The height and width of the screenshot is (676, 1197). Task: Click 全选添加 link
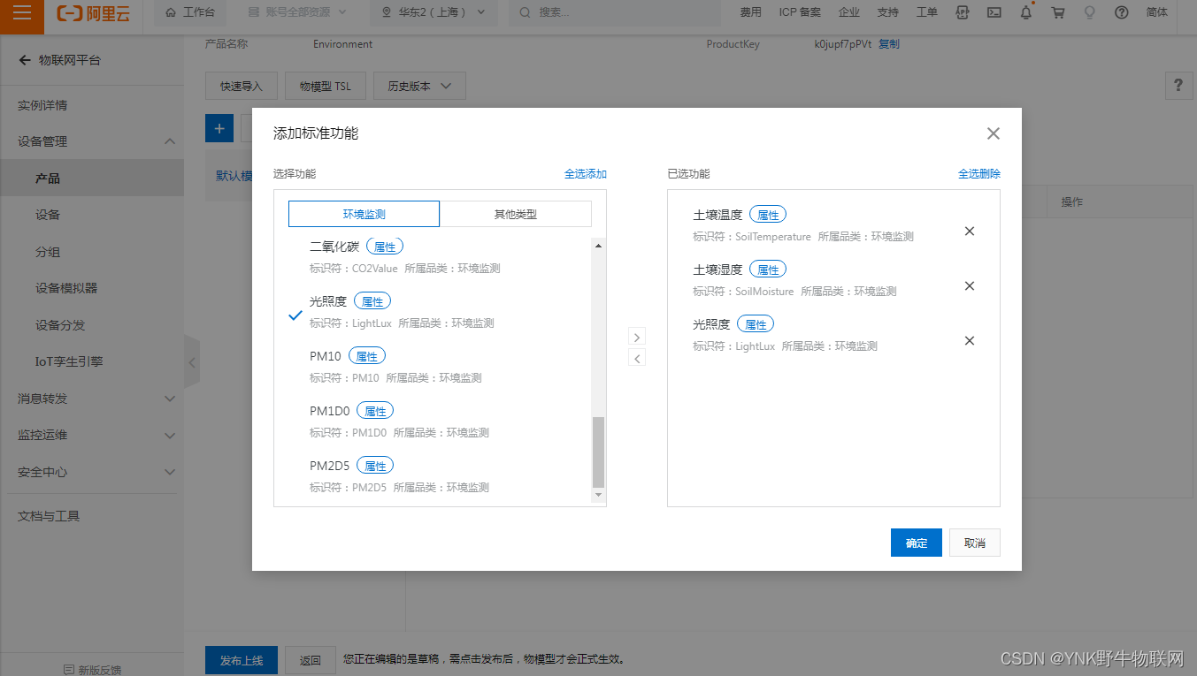(586, 174)
